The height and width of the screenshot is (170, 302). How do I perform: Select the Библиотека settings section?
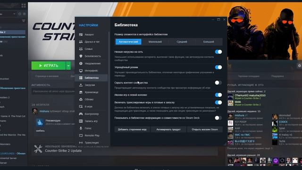click(x=92, y=78)
